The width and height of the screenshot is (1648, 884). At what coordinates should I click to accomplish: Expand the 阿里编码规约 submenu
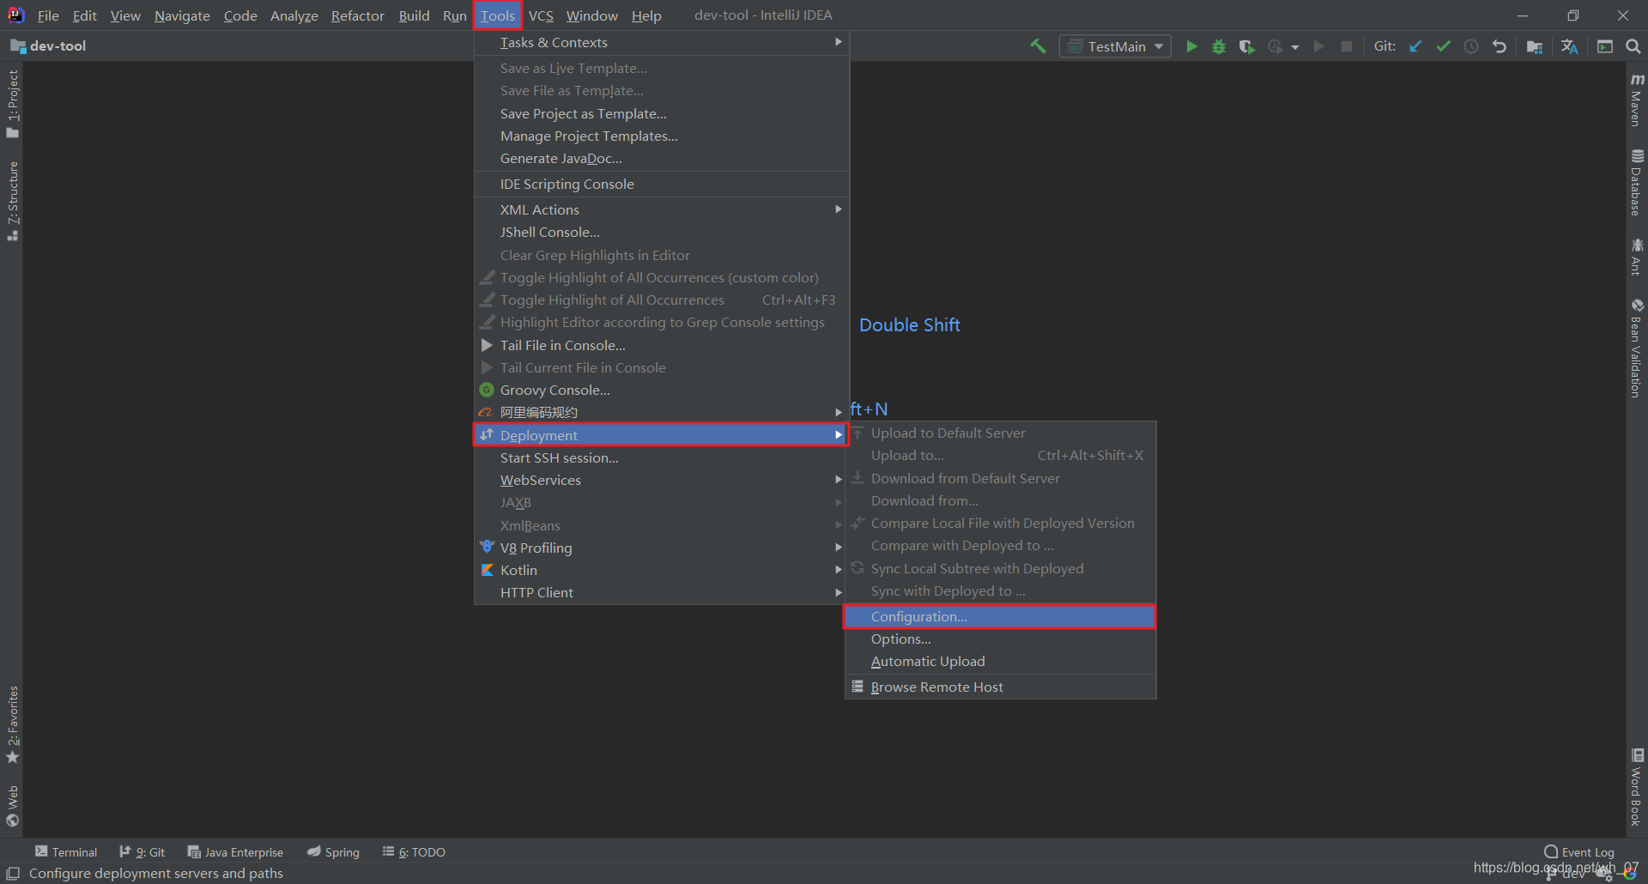click(662, 412)
